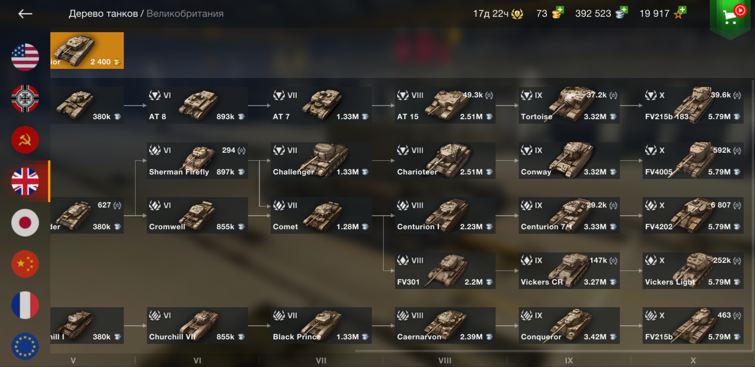Go back using the arrow icon
The height and width of the screenshot is (367, 755).
(25, 14)
